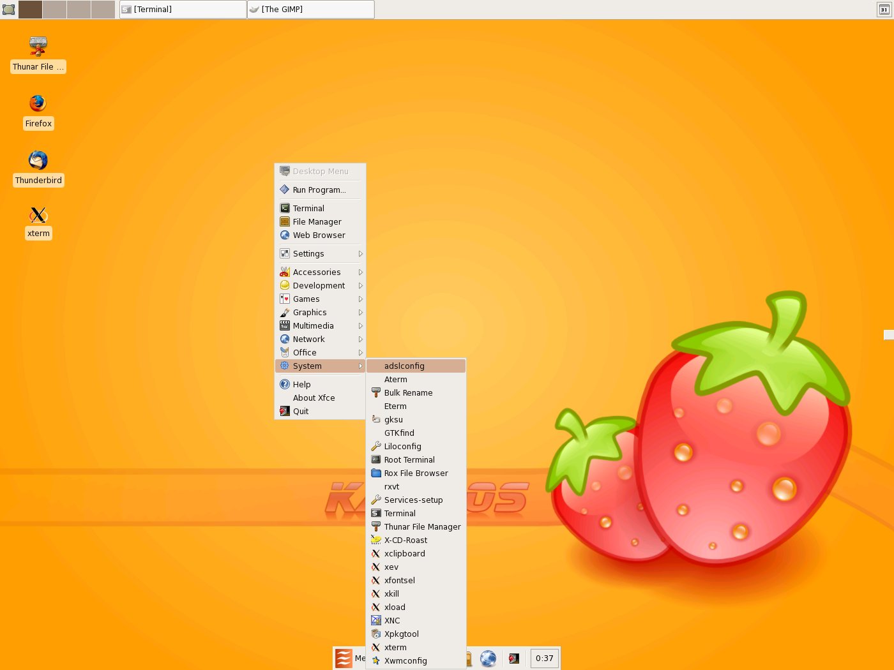Select the first workspace in the pager

click(x=31, y=10)
